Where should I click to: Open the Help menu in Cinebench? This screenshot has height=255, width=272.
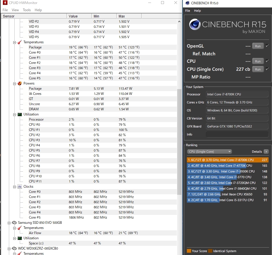tap(197, 11)
